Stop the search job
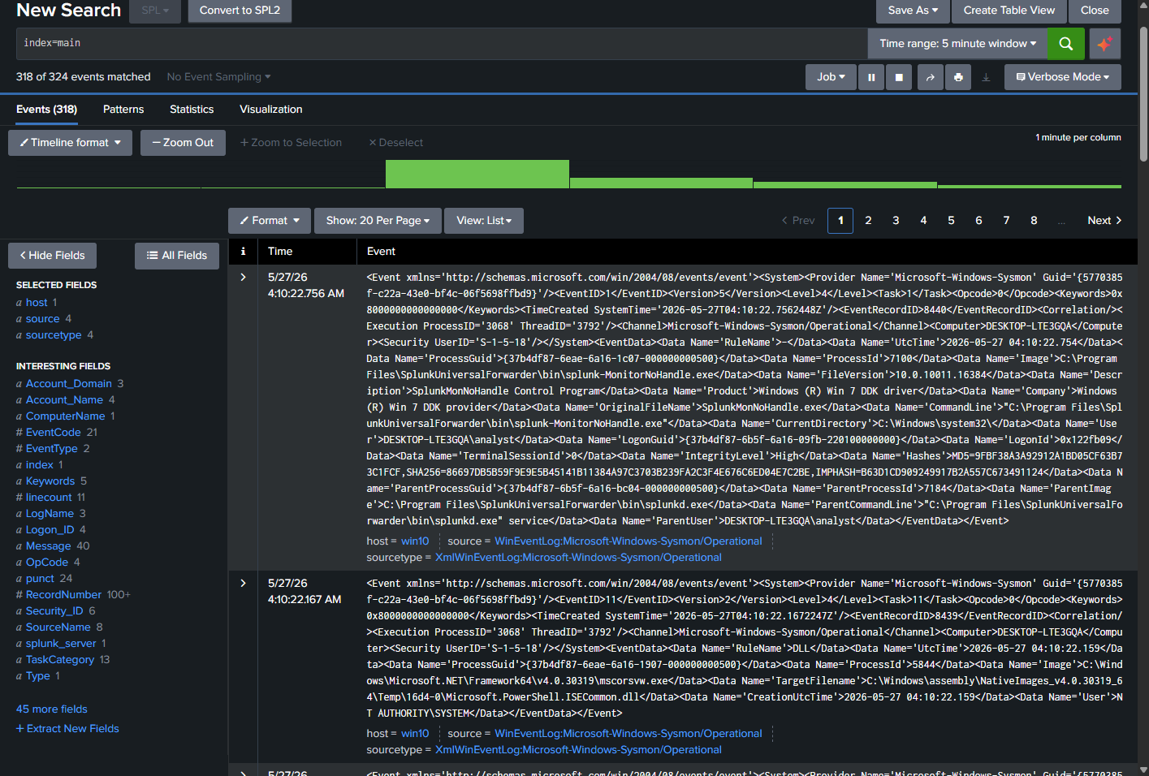Viewport: 1149px width, 776px height. click(899, 77)
